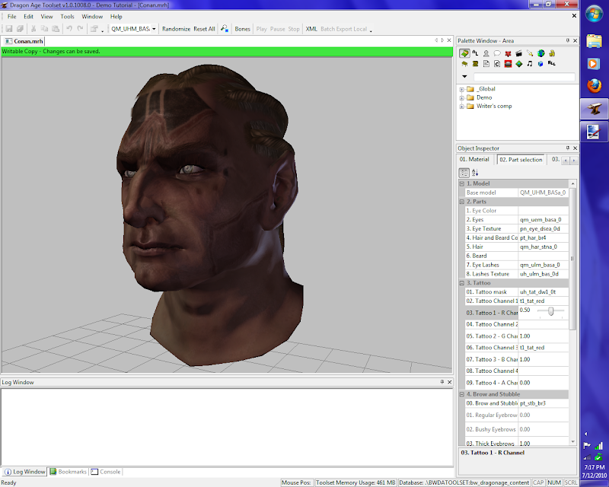
Task: Expand the _Global folder in palette tree
Action: click(461, 89)
